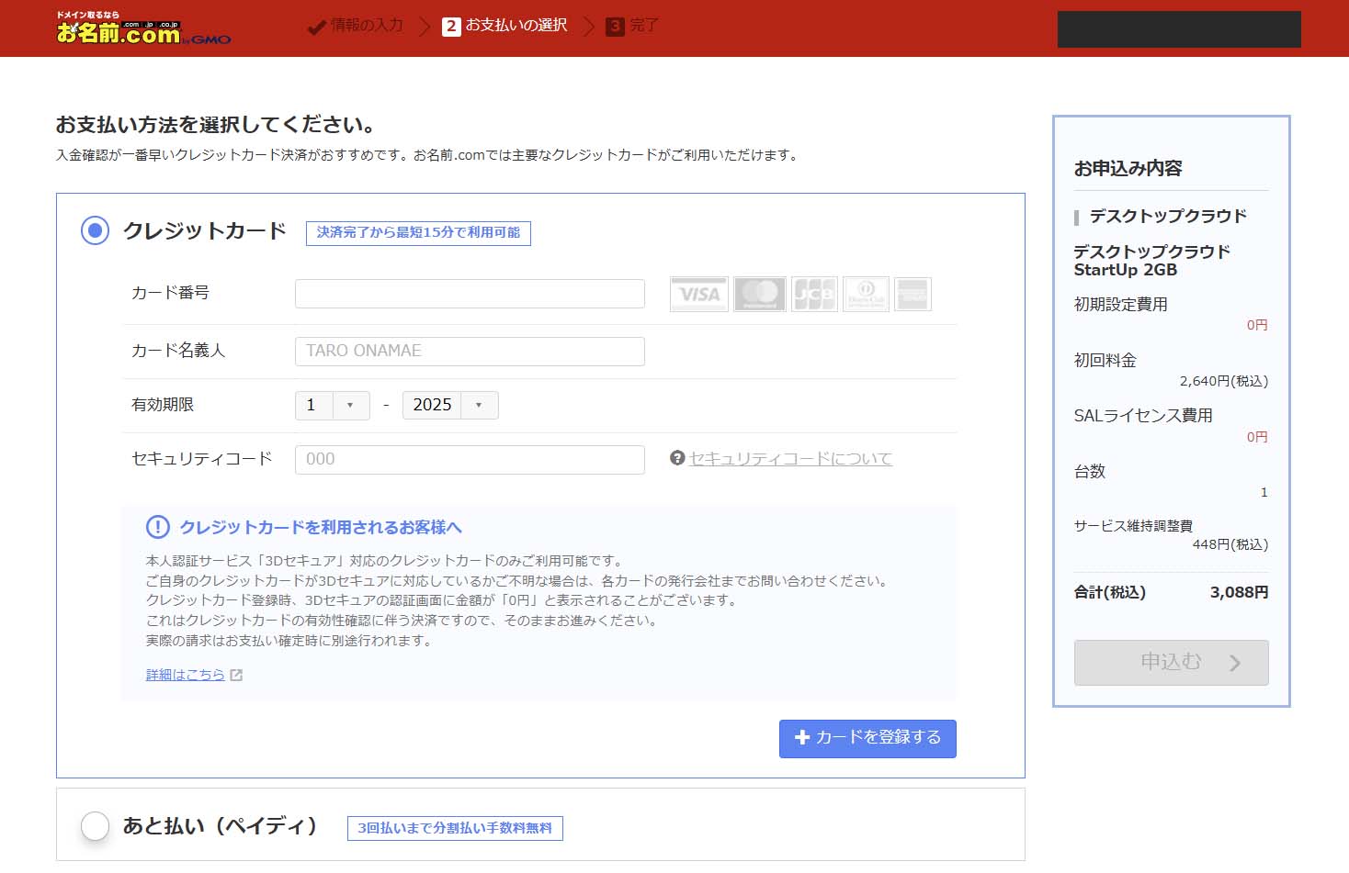Image resolution: width=1349 pixels, height=873 pixels.
Task: Click the デスクトップクラウド StartUp 2GB text
Action: click(x=1151, y=260)
